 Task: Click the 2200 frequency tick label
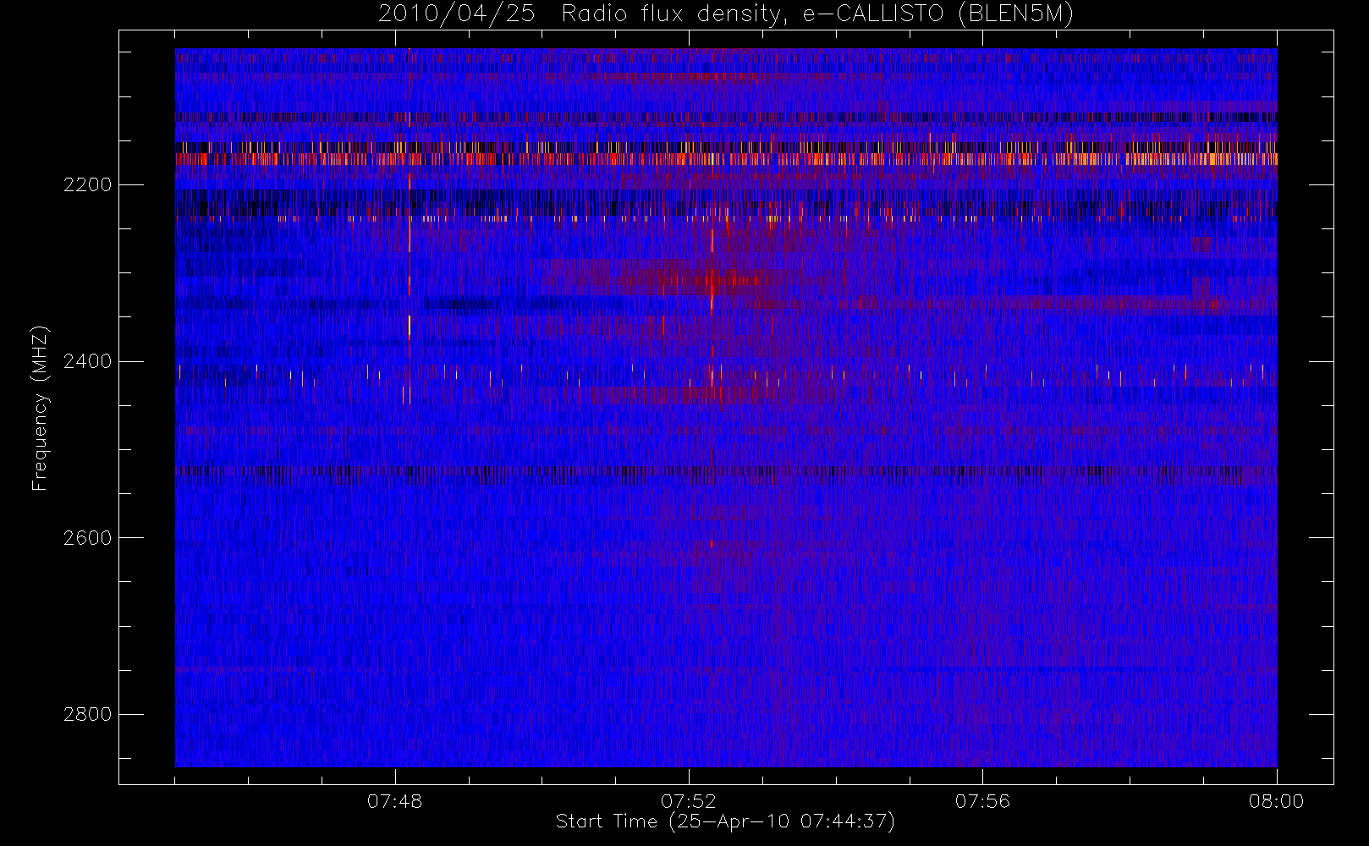(87, 185)
